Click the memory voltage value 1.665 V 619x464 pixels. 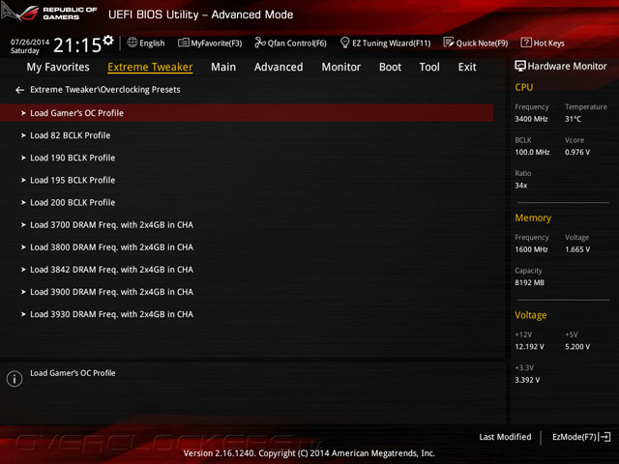[577, 249]
